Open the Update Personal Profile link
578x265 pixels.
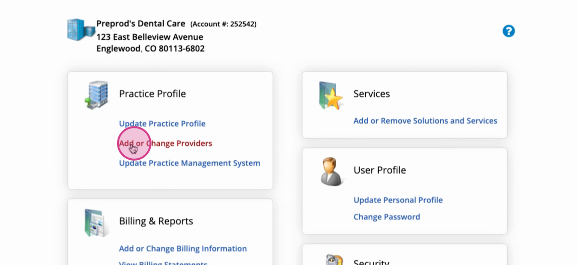398,200
